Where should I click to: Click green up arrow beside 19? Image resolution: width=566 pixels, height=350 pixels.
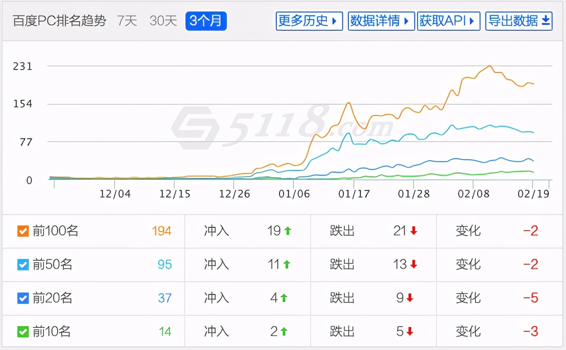(x=288, y=231)
